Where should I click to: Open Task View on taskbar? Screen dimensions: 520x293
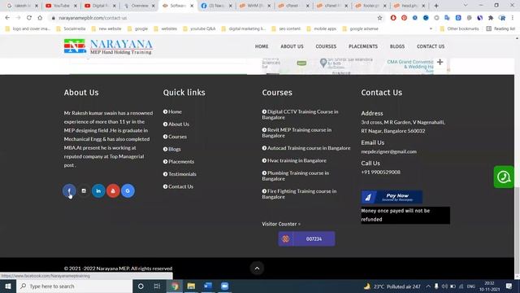point(157,286)
